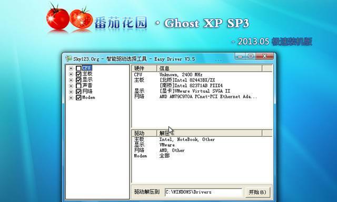This screenshot has width=337, height=202.
Task: Click the 驱动 column header
Action: (x=144, y=133)
